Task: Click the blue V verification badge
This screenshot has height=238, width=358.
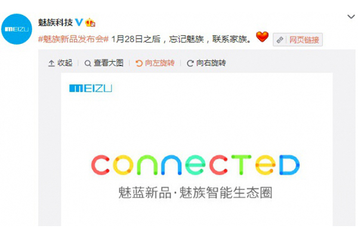Action: (79, 23)
